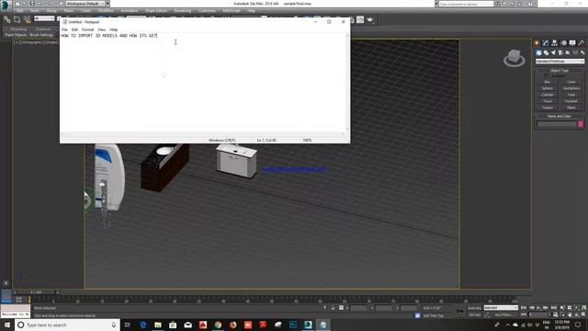The width and height of the screenshot is (588, 331).
Task: Click the time slider on the timeline
Action: tap(36, 292)
